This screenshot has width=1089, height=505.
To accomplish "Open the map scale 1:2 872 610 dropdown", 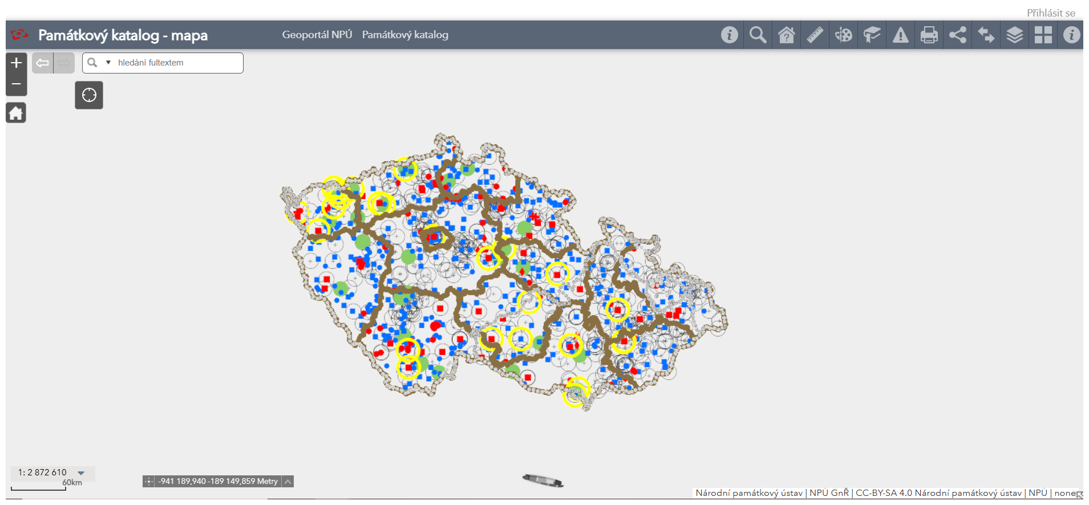I will 81,473.
